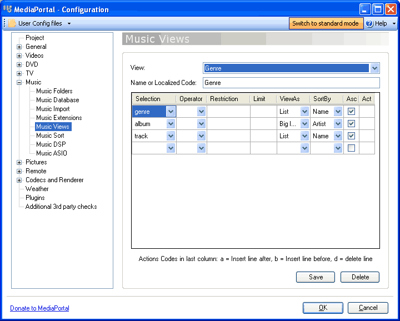The height and width of the screenshot is (321, 400).
Task: Open Operator dropdown in genre row
Action: 201,112
